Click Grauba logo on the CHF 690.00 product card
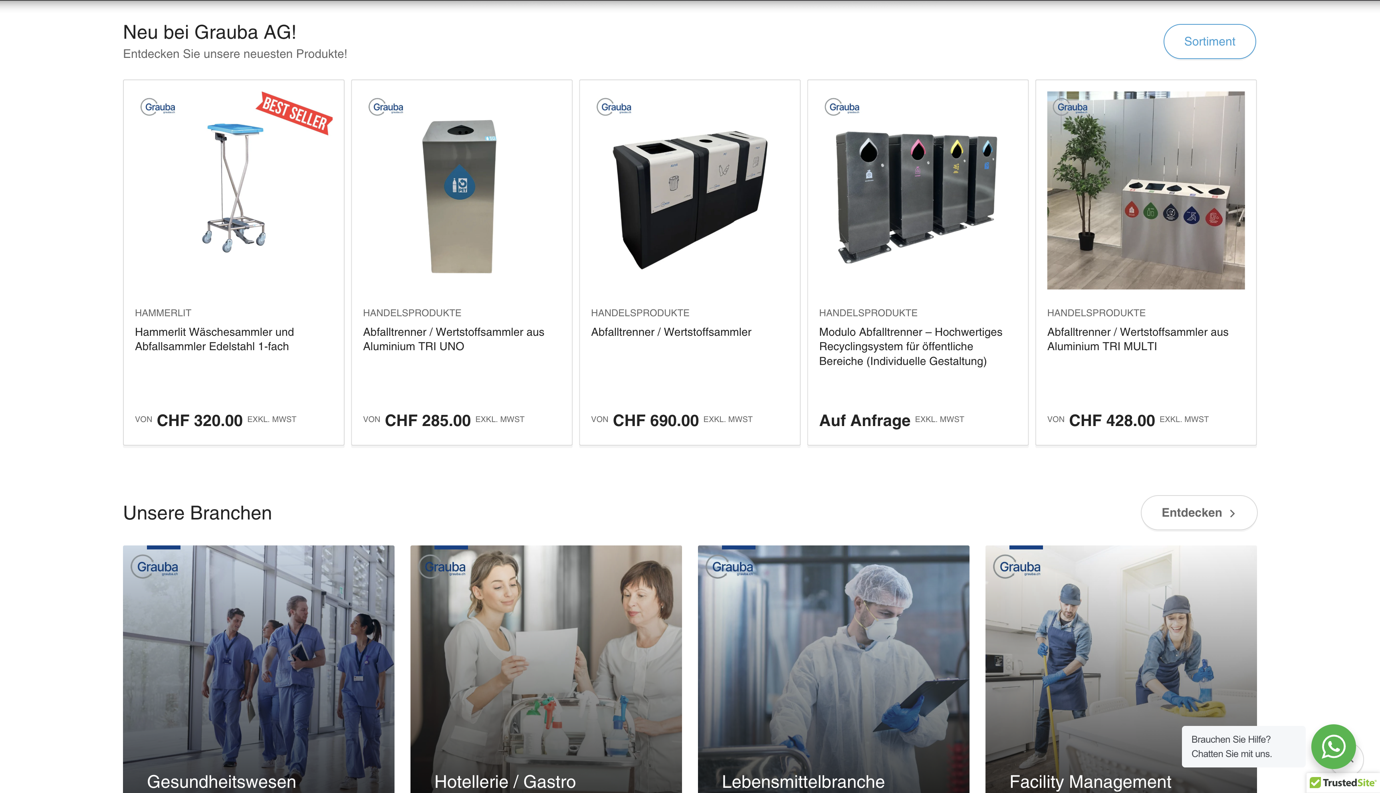 click(x=615, y=107)
